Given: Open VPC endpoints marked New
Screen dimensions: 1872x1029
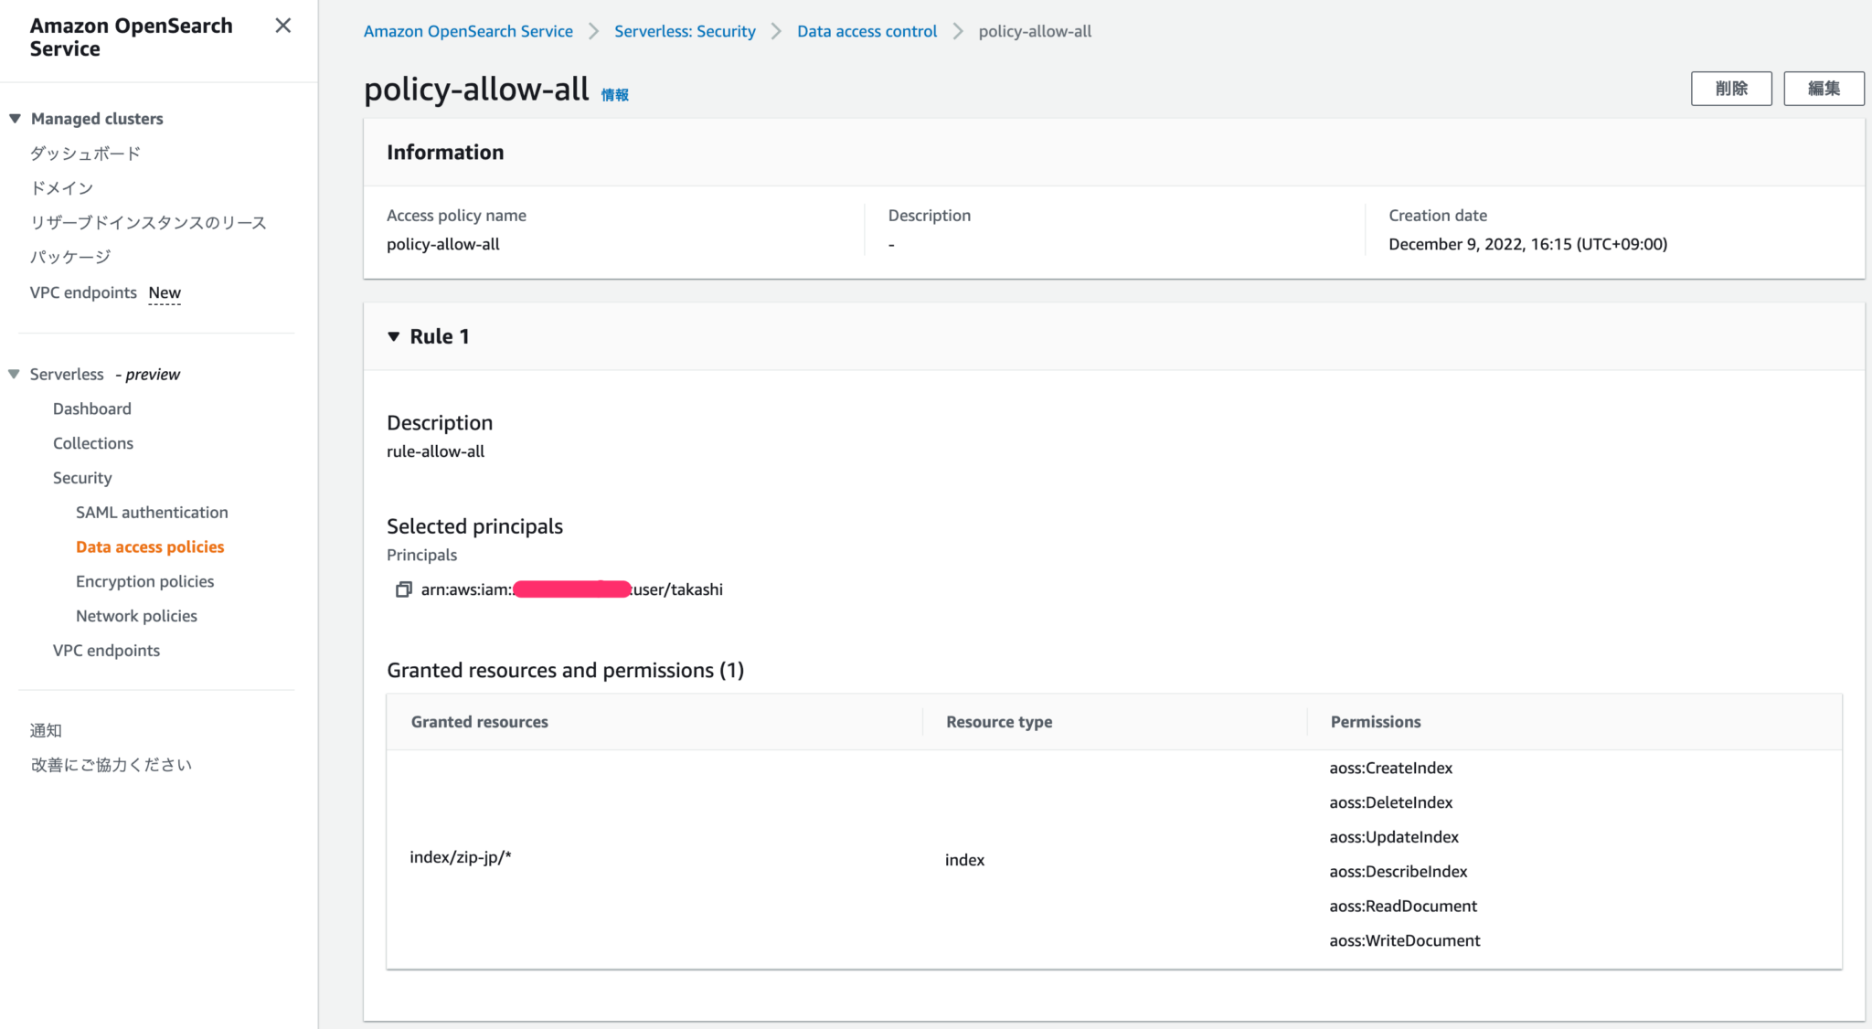Looking at the screenshot, I should (83, 292).
